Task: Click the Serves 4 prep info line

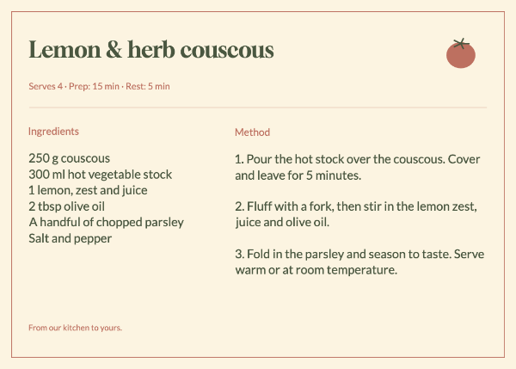Action: 99,86
